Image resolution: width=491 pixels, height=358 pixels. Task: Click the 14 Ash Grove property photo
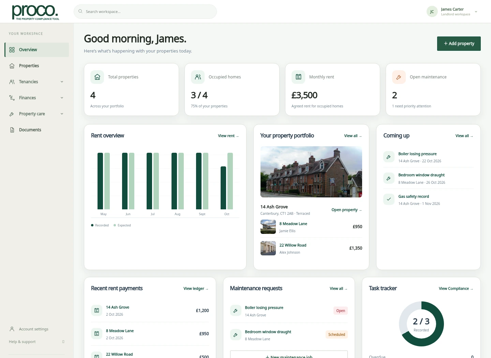click(311, 172)
